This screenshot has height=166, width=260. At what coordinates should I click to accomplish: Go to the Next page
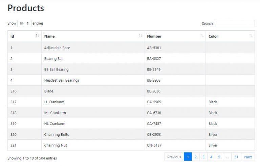tap(248, 157)
